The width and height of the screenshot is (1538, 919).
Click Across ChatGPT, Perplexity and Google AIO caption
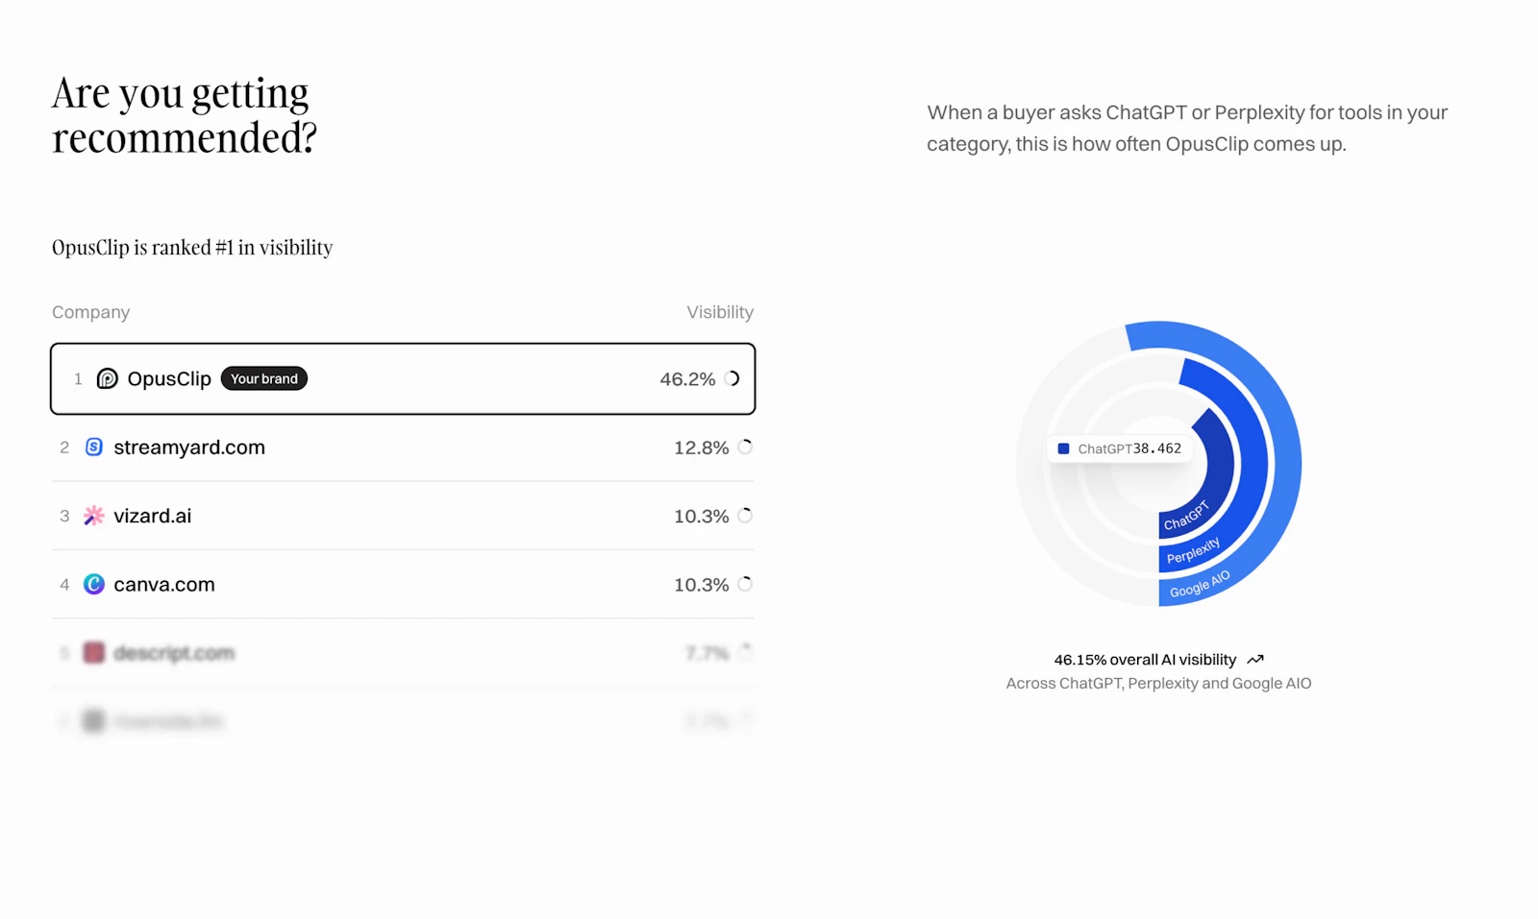pyautogui.click(x=1158, y=683)
